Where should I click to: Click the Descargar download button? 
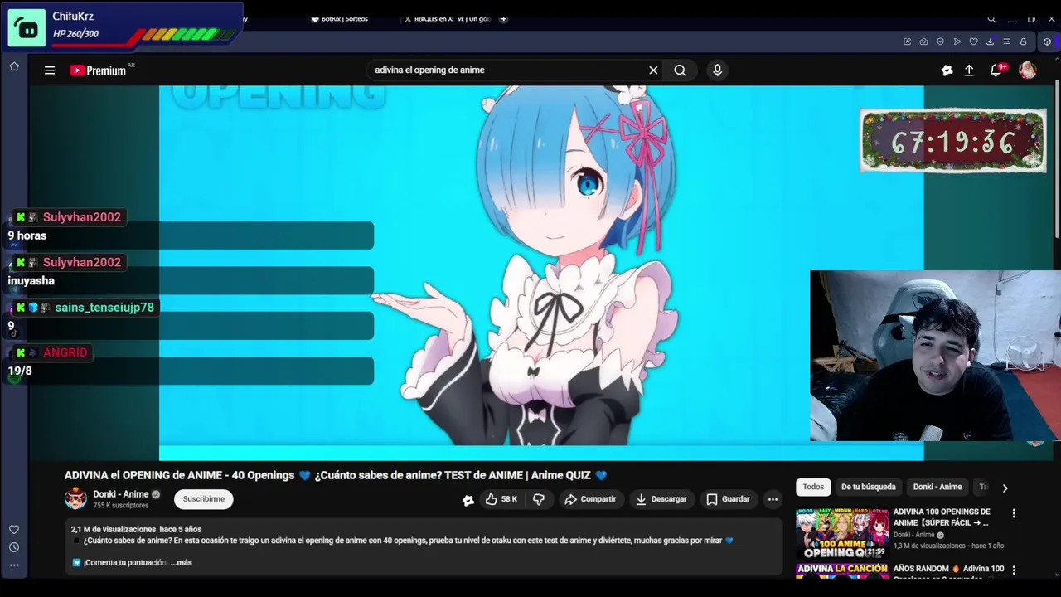pos(661,499)
